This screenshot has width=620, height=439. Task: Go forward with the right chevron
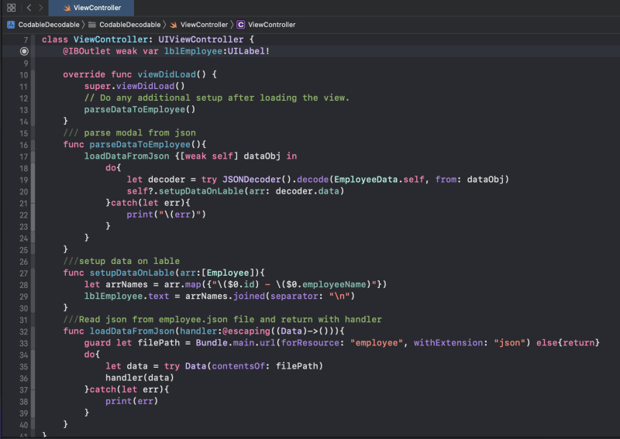[40, 8]
